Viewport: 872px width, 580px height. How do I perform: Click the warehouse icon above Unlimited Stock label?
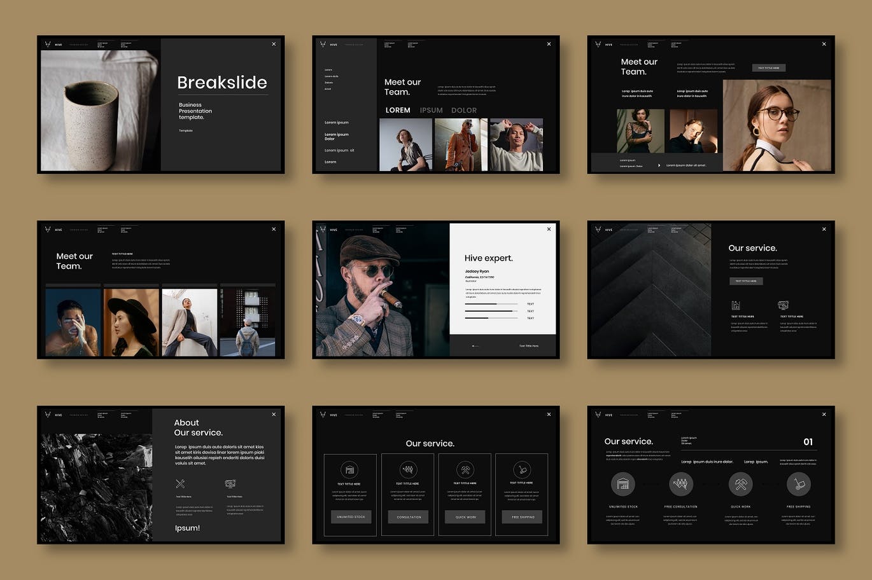[x=623, y=484]
